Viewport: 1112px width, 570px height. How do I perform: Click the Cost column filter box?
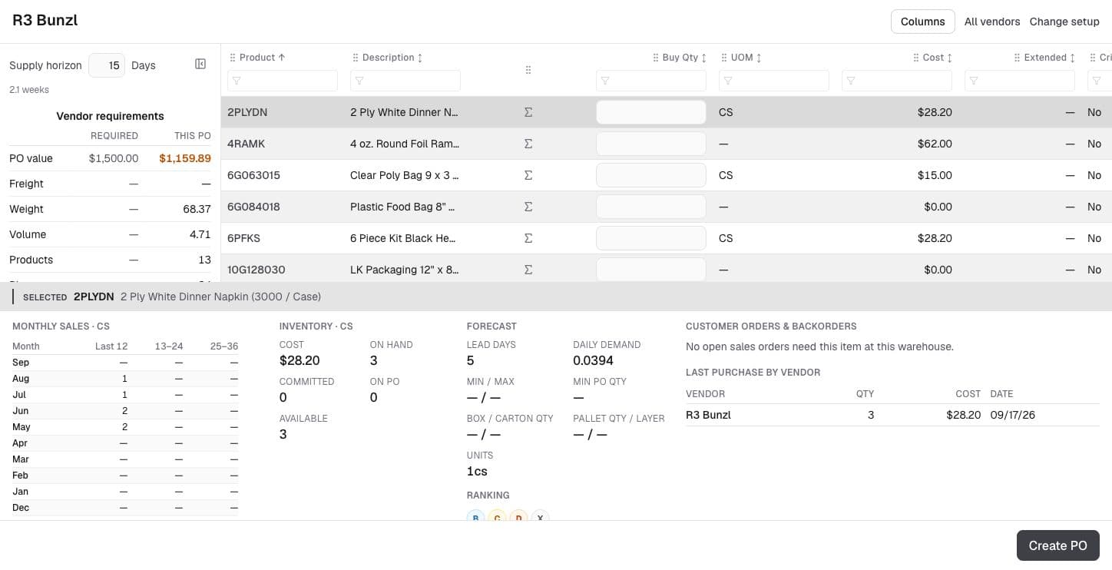897,81
